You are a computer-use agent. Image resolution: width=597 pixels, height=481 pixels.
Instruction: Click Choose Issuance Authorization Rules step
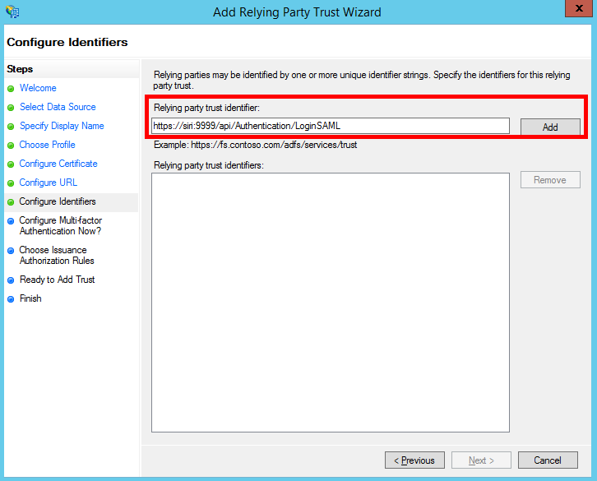(57, 255)
